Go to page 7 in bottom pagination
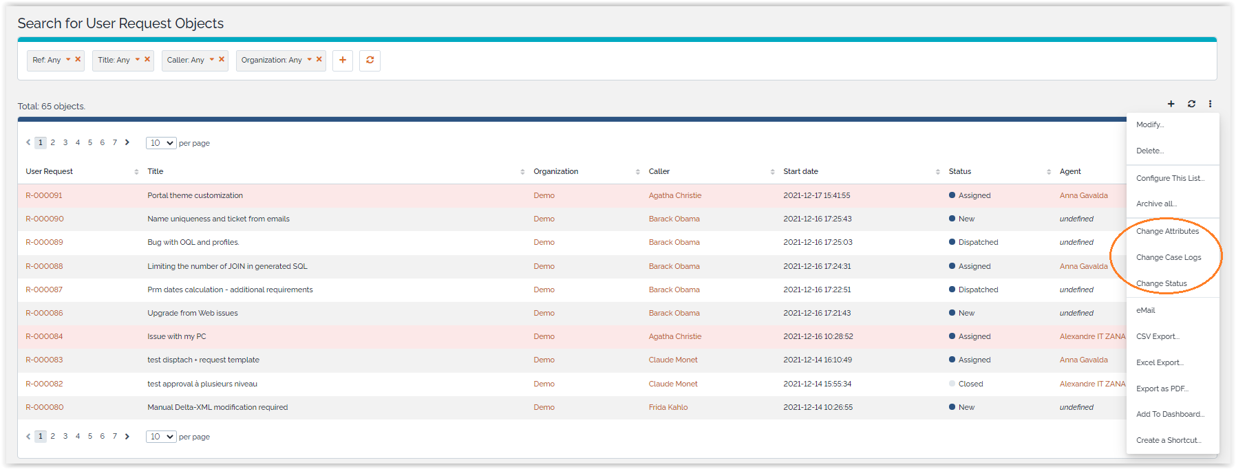This screenshot has height=469, width=1236. 115,437
